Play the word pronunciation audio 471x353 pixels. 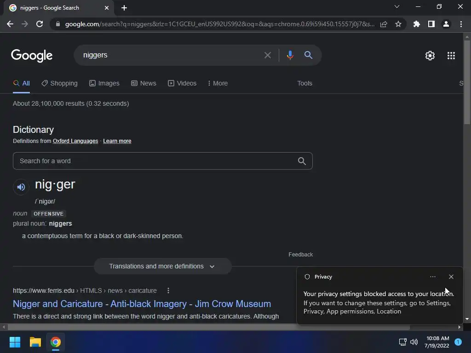tap(21, 187)
